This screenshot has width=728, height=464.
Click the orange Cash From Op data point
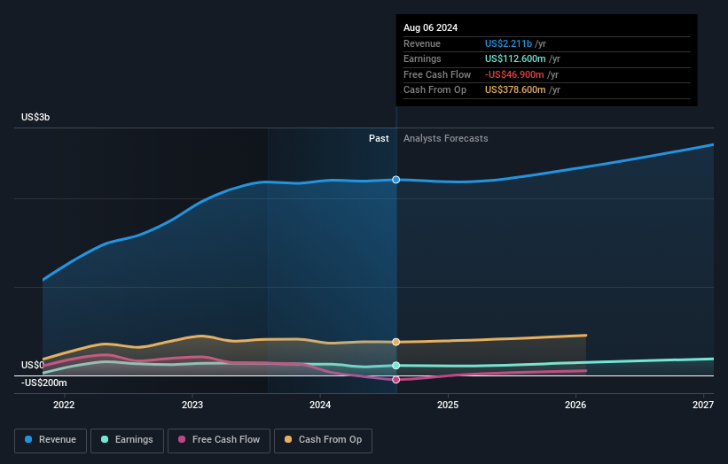point(396,342)
